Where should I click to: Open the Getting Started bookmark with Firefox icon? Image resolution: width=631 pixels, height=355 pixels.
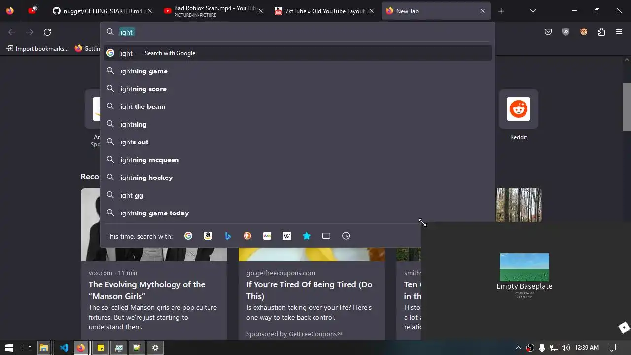pyautogui.click(x=87, y=48)
